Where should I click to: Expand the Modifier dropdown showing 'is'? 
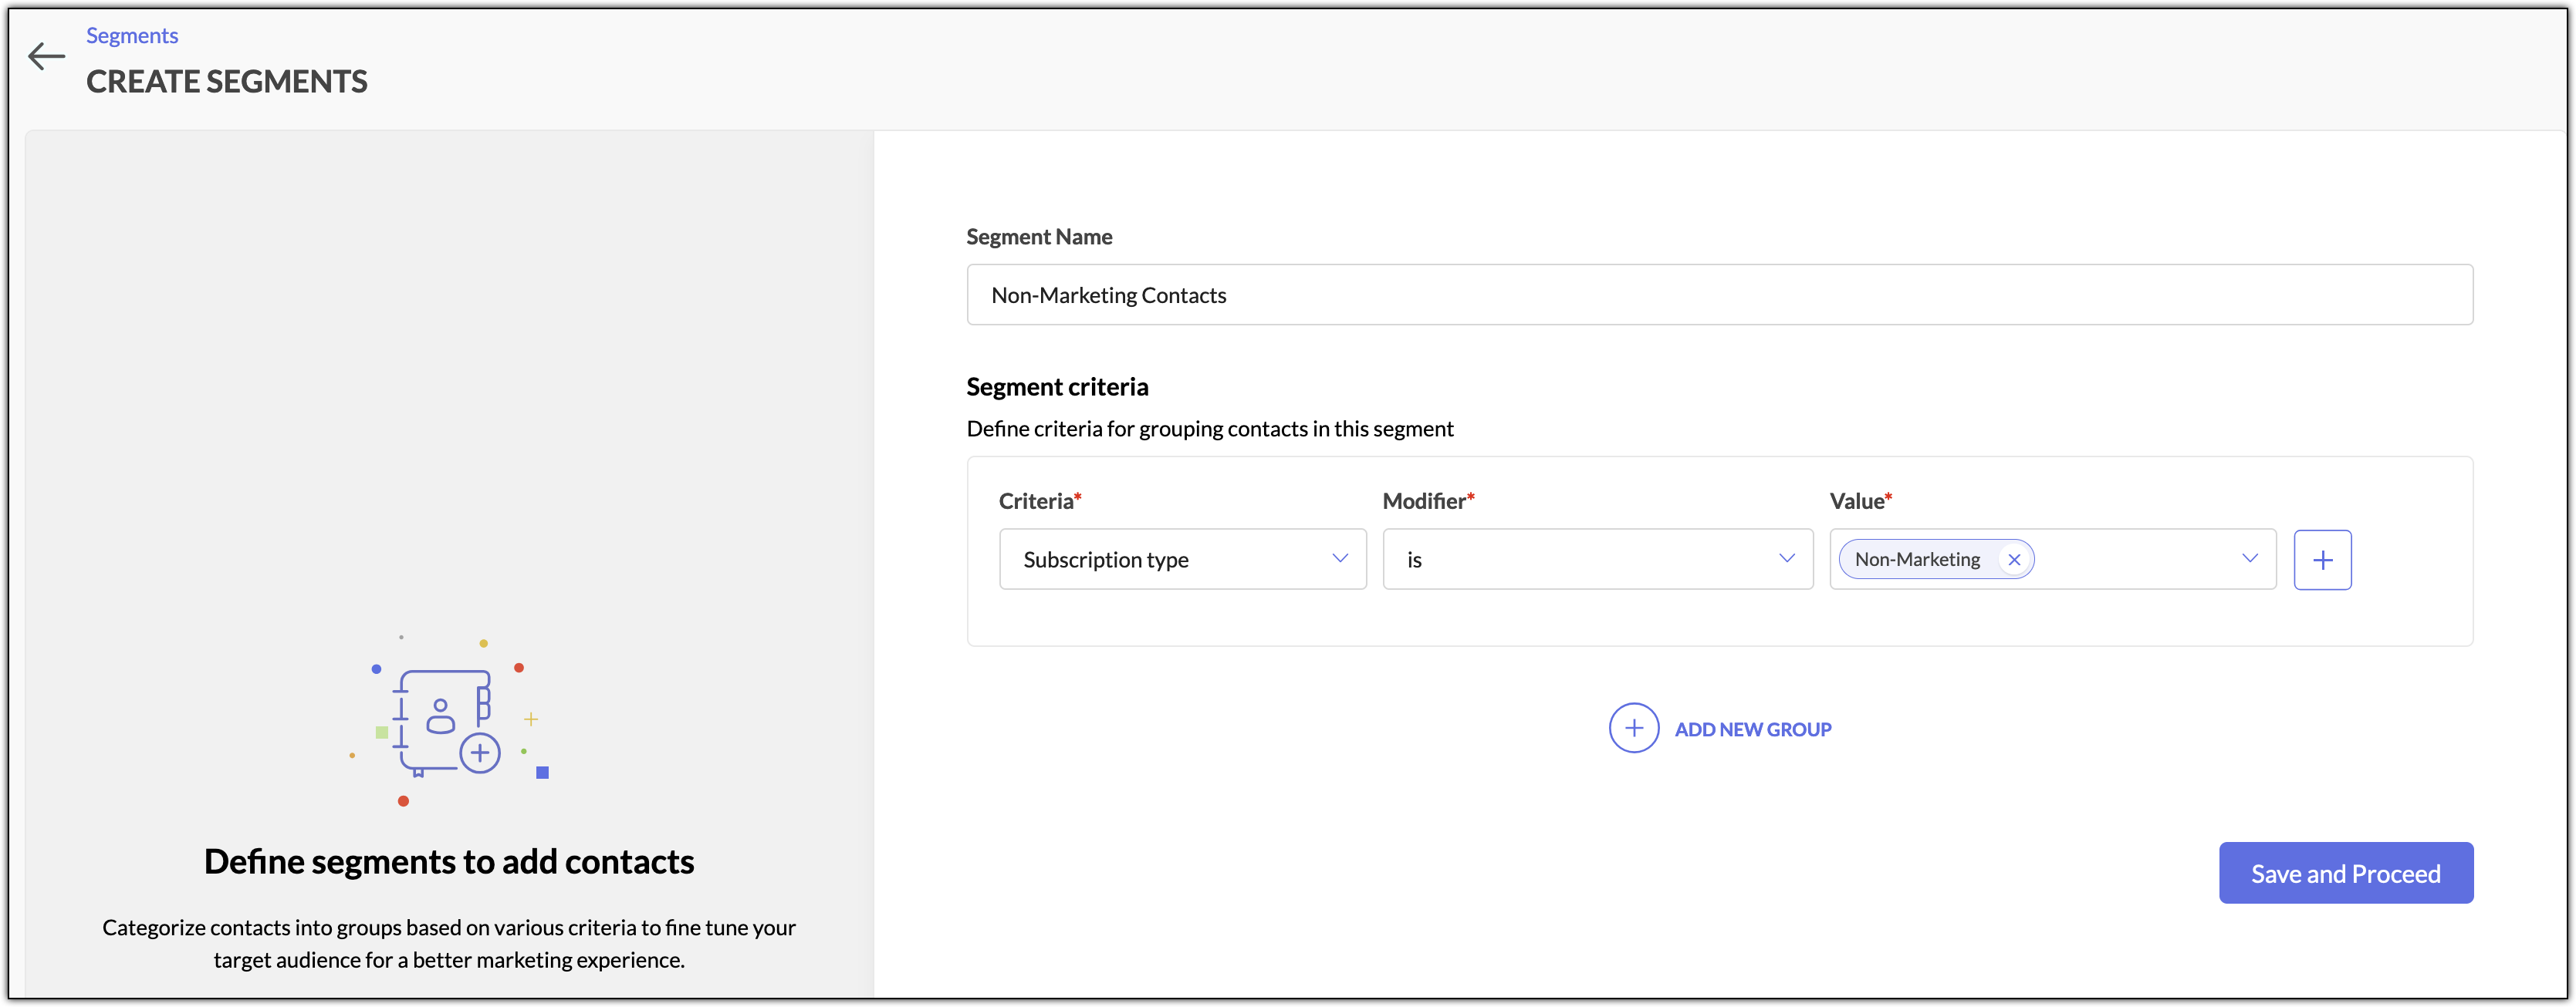pos(1596,560)
